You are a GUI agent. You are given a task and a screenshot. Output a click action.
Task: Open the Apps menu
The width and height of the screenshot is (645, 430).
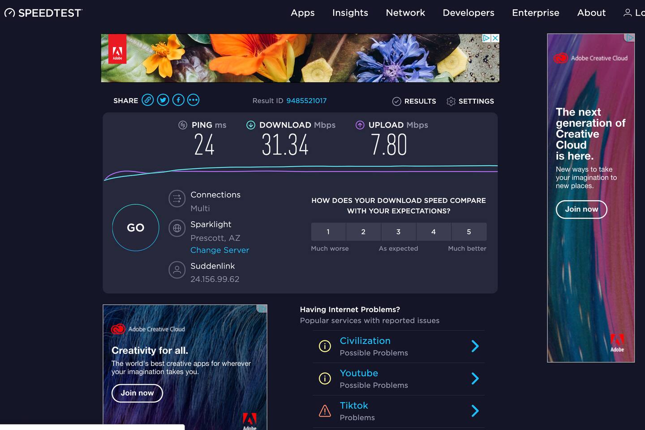click(x=303, y=13)
